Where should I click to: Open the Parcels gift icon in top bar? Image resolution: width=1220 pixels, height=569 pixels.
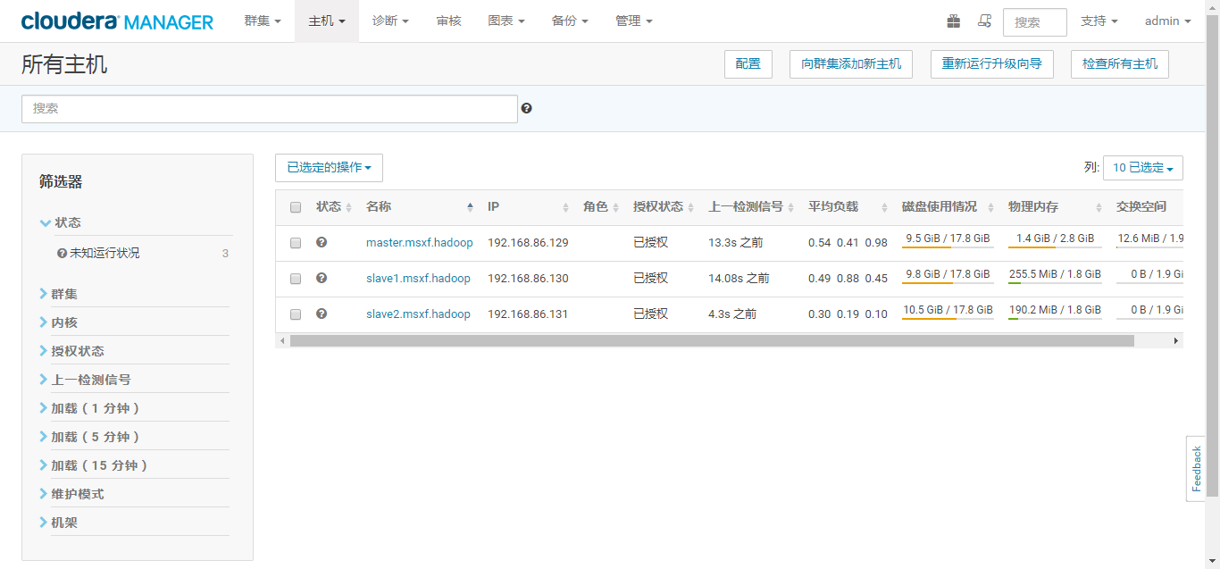pos(953,21)
